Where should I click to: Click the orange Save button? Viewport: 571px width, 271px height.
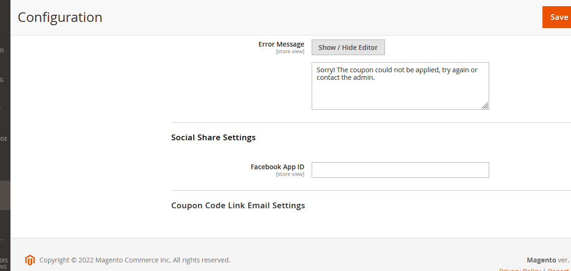(557, 17)
